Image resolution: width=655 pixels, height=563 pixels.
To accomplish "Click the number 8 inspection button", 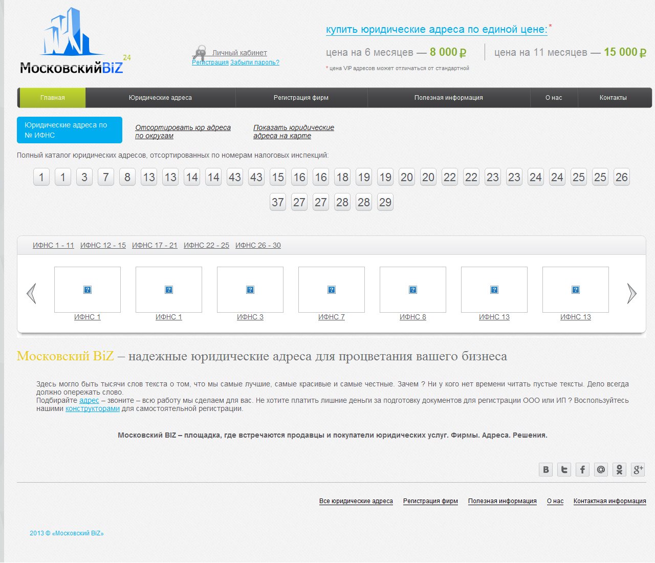I will [x=127, y=177].
